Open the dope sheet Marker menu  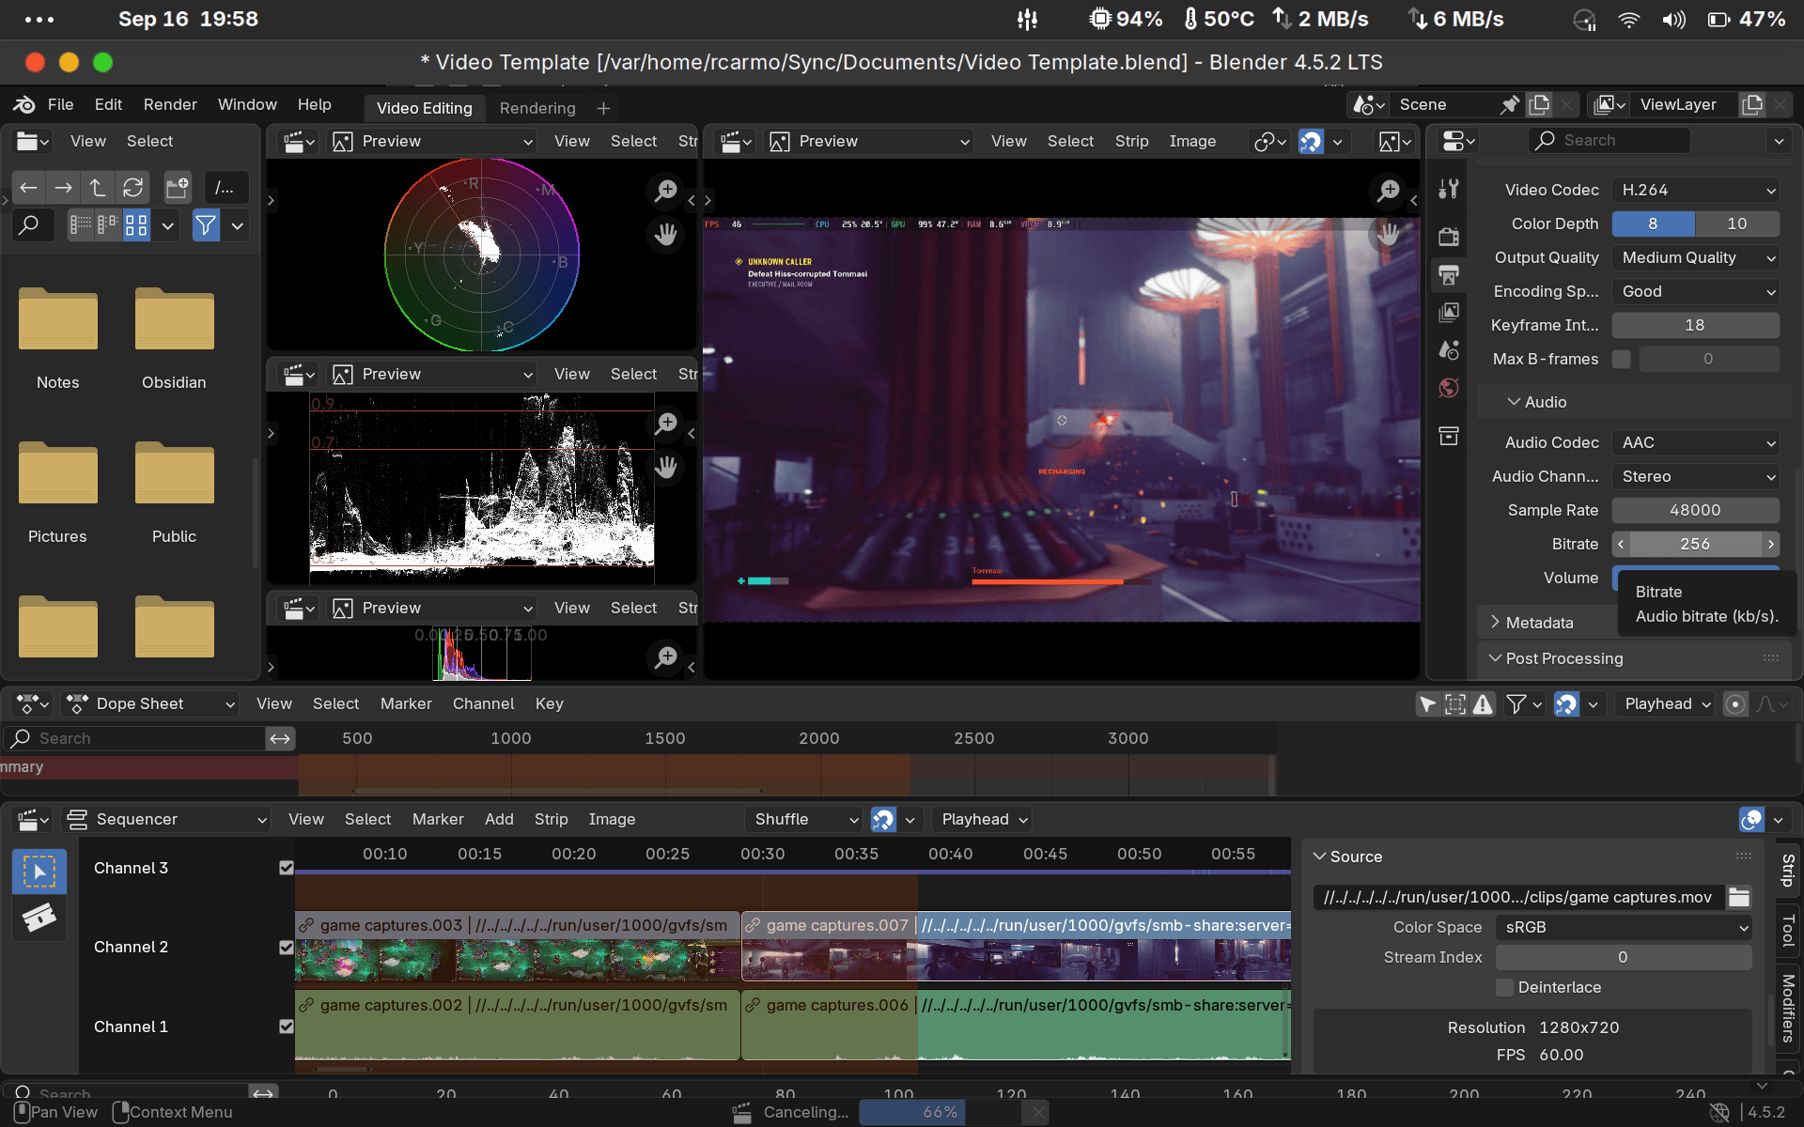[406, 703]
